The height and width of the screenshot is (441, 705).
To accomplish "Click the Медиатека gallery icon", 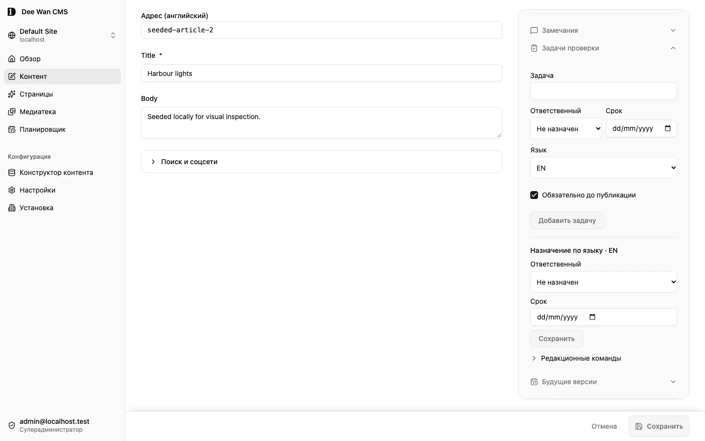I will [12, 112].
